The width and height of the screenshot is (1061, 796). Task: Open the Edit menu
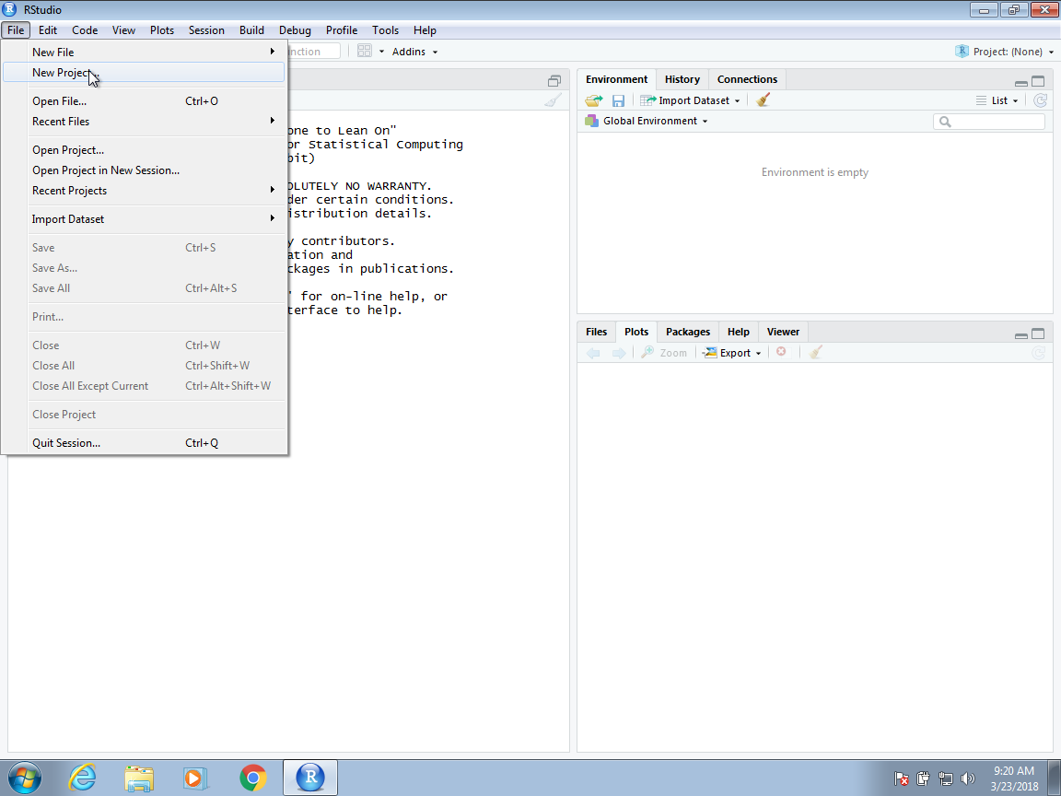pos(47,30)
